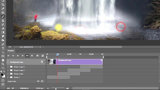This screenshot has width=160, height=90.
Task: Select the Rectangle shape tool
Action: click(x=3, y=56)
